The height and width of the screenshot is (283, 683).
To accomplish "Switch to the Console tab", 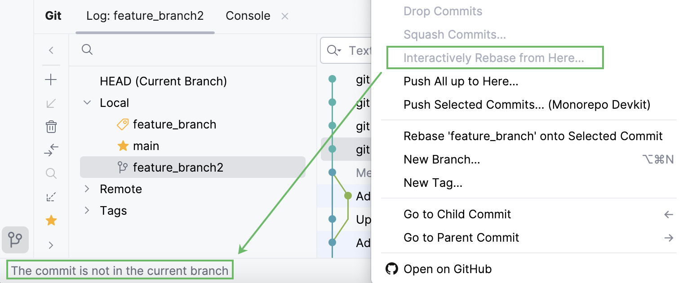I will pyautogui.click(x=248, y=16).
